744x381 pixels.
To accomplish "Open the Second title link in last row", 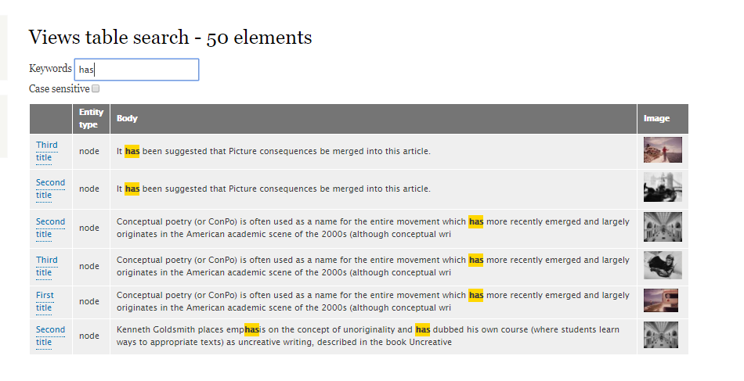I will [x=50, y=336].
